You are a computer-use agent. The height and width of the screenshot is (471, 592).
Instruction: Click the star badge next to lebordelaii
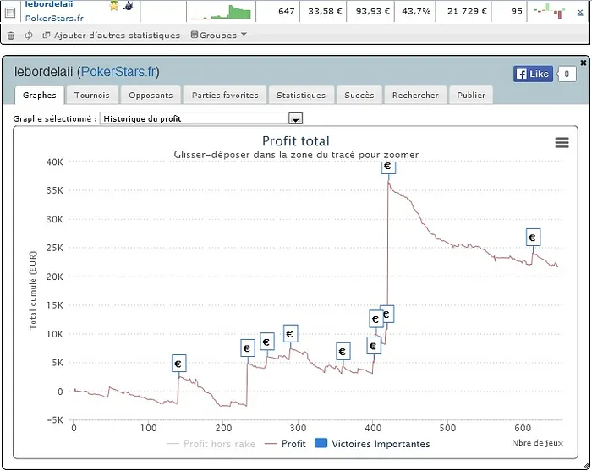[x=114, y=5]
